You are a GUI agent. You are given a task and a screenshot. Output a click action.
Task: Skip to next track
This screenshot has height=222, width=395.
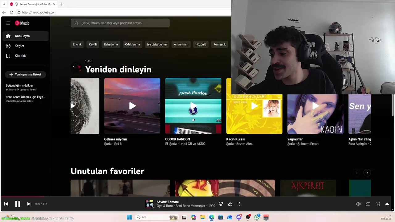pos(29,204)
